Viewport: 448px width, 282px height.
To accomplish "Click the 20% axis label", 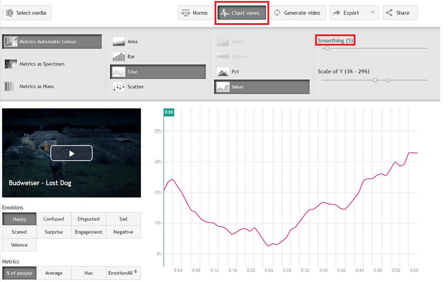I will (158, 162).
